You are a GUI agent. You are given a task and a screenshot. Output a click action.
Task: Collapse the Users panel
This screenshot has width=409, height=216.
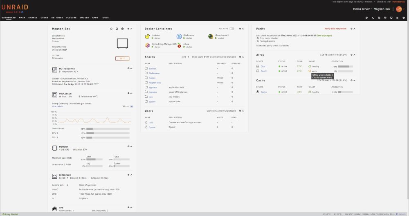[x=243, y=111]
